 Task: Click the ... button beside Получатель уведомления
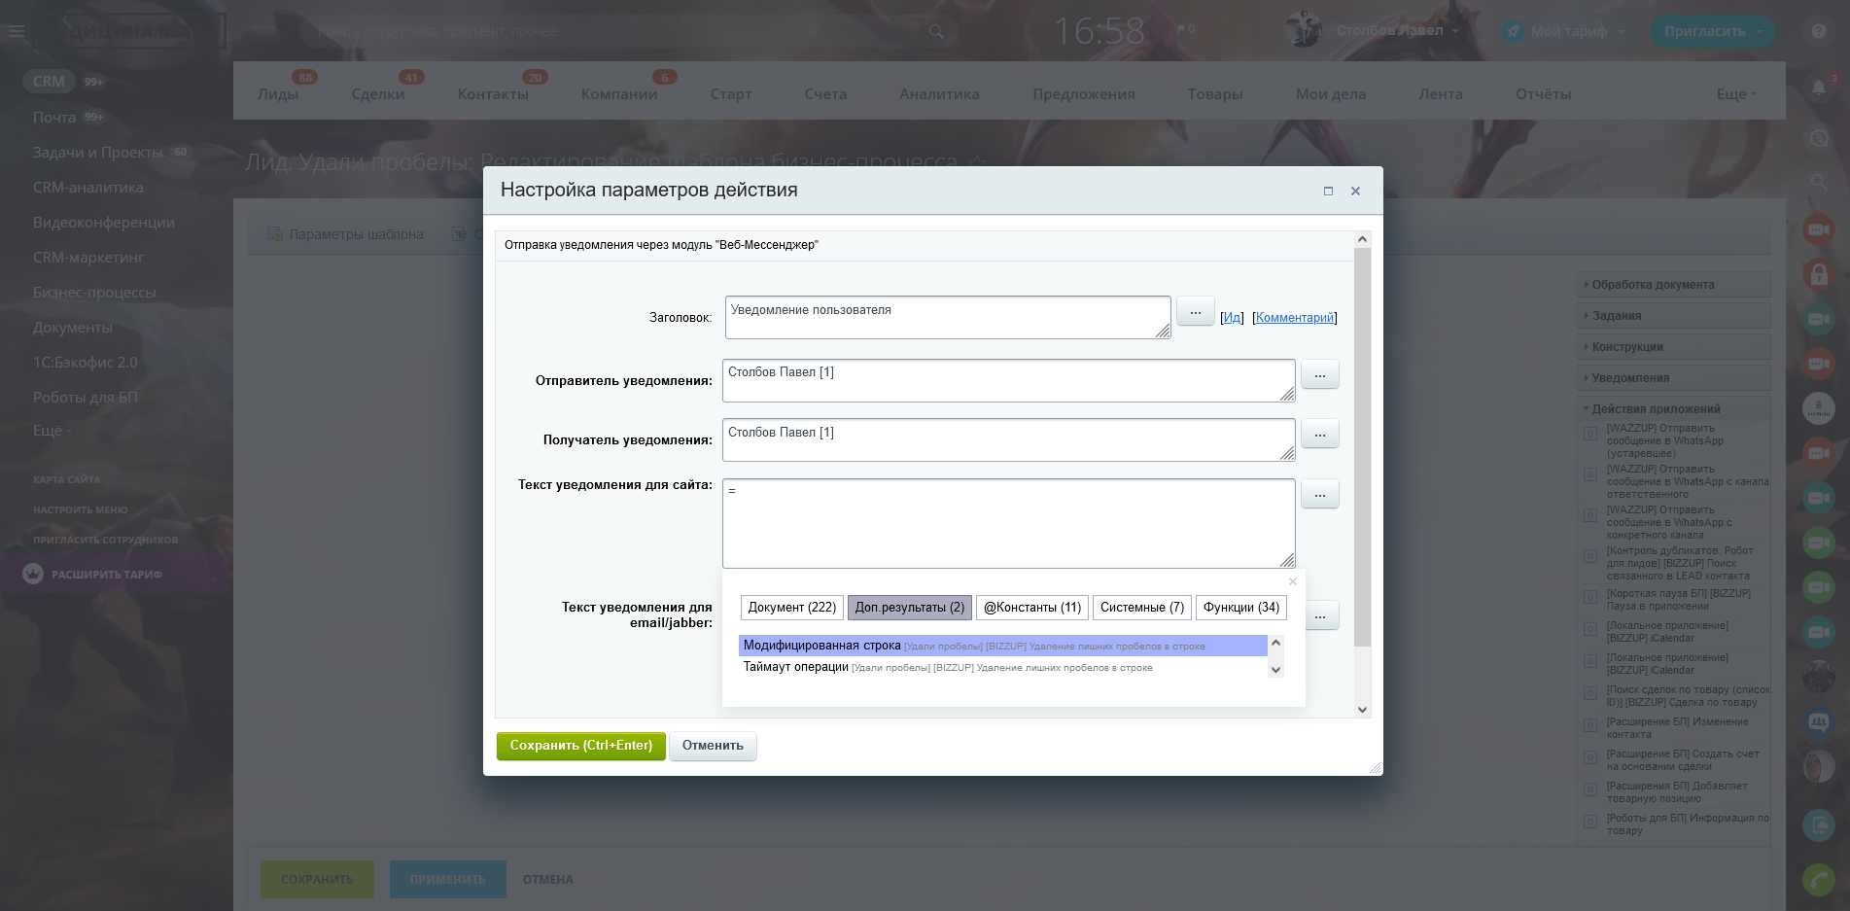tap(1320, 434)
